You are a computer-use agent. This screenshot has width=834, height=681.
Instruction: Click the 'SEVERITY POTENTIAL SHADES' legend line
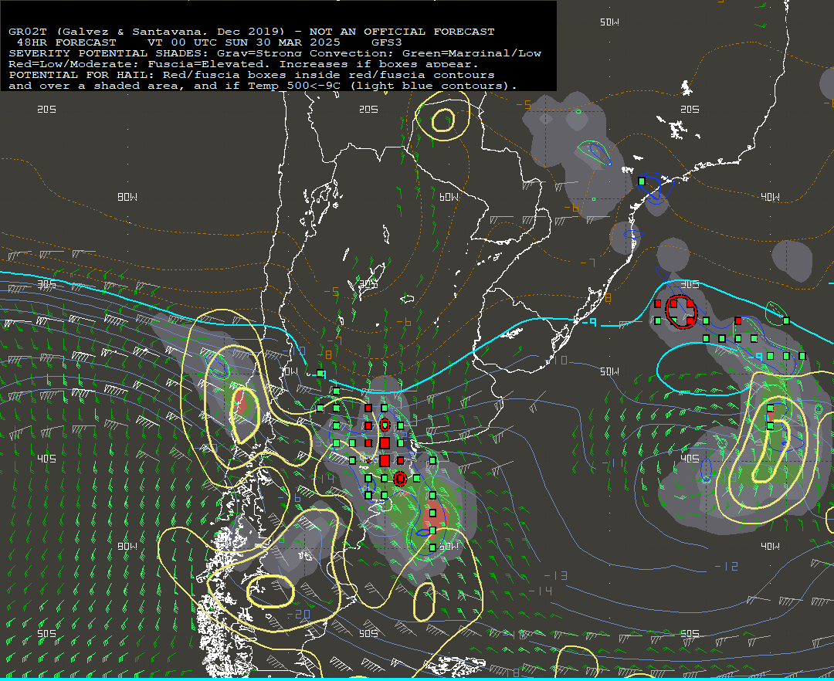(274, 53)
